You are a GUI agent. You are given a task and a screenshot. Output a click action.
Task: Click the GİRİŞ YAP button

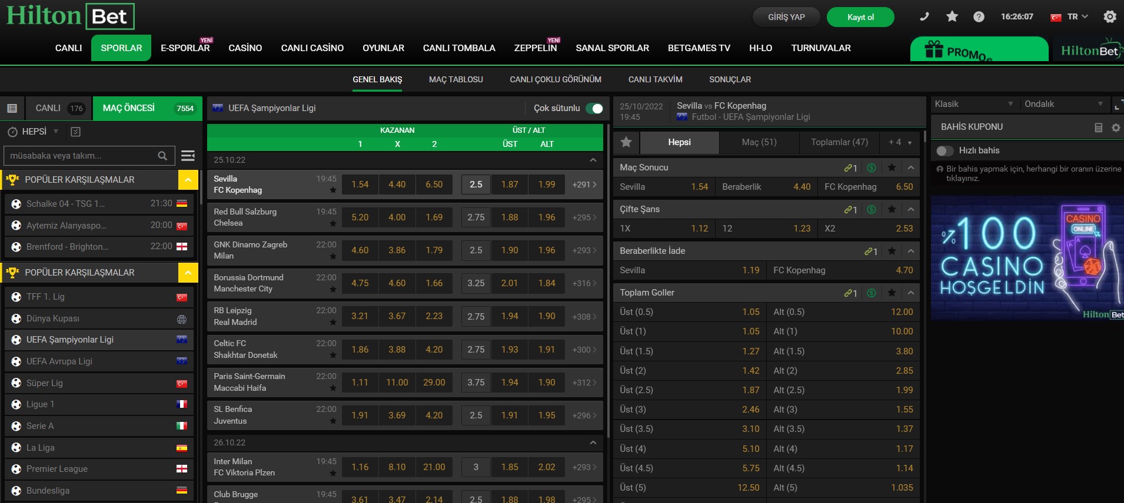786,17
